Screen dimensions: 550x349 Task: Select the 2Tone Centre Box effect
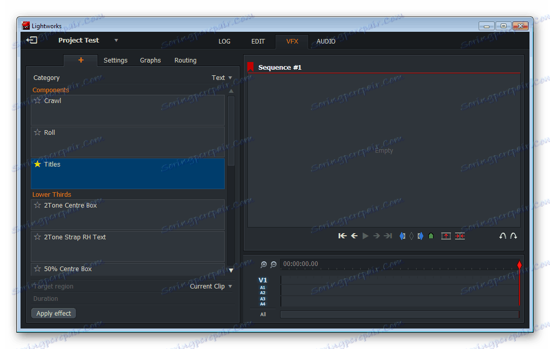128,215
